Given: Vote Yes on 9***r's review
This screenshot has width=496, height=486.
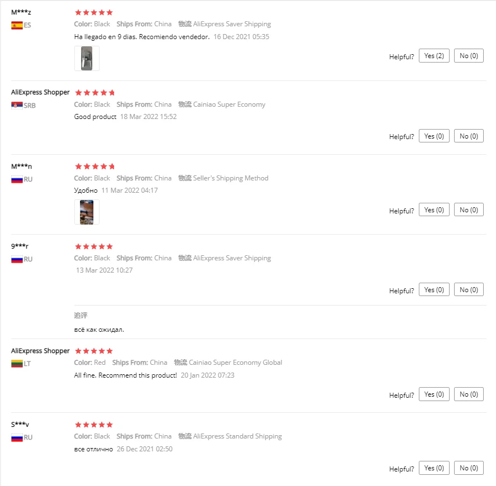Looking at the screenshot, I should 434,290.
